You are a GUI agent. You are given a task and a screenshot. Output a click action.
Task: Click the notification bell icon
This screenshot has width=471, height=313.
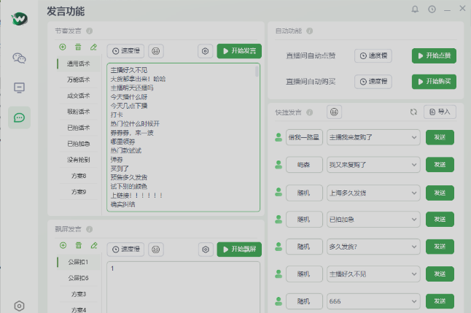click(415, 9)
